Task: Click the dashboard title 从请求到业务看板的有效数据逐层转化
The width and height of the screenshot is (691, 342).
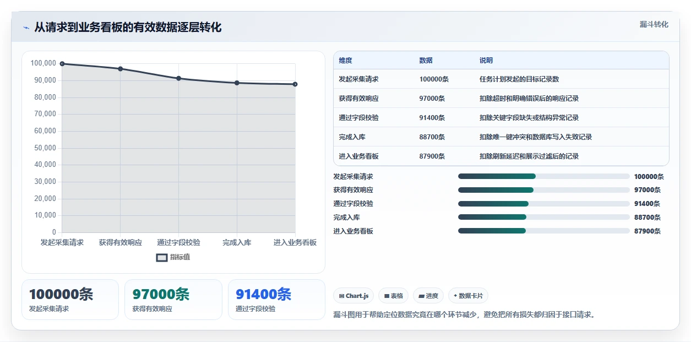Action: click(x=128, y=28)
